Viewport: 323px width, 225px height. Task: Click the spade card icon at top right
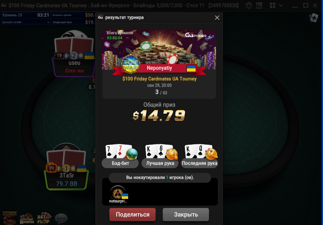click(x=314, y=18)
